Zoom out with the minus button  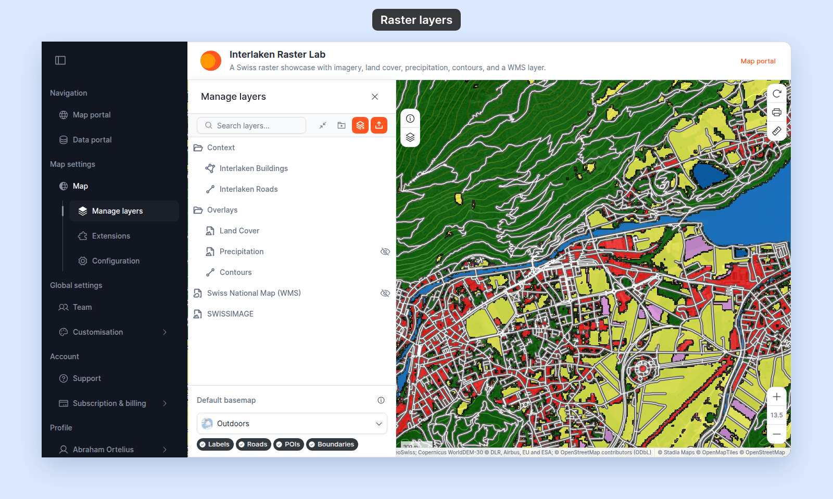[x=777, y=434]
